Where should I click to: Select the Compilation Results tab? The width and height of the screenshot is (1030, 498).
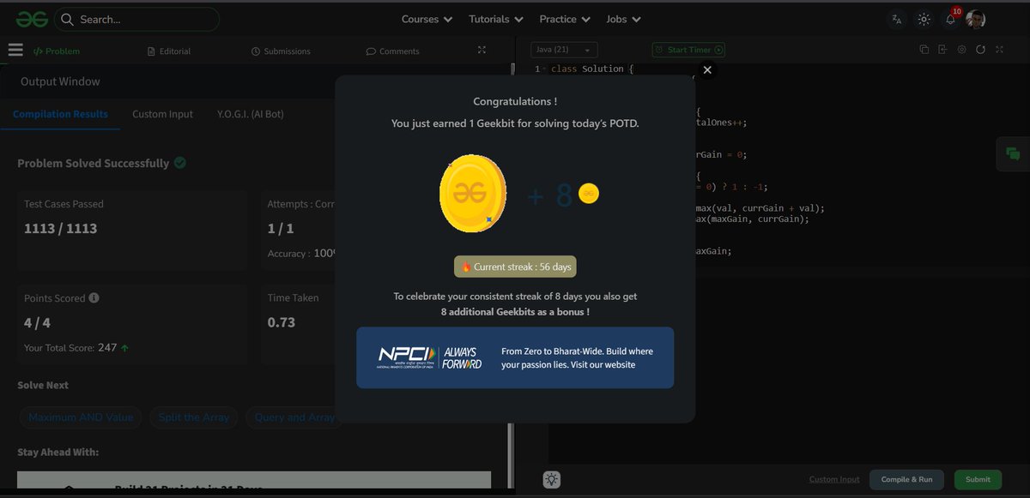click(x=60, y=114)
